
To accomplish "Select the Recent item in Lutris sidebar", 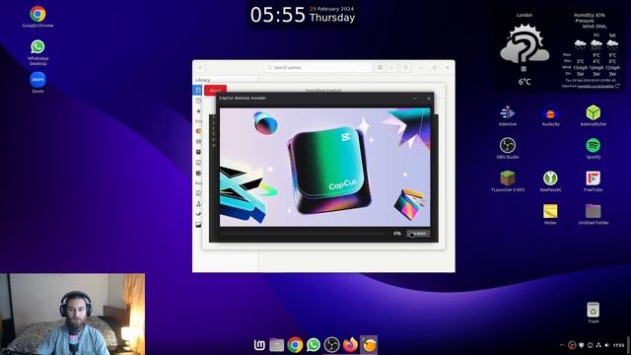I will (x=198, y=101).
